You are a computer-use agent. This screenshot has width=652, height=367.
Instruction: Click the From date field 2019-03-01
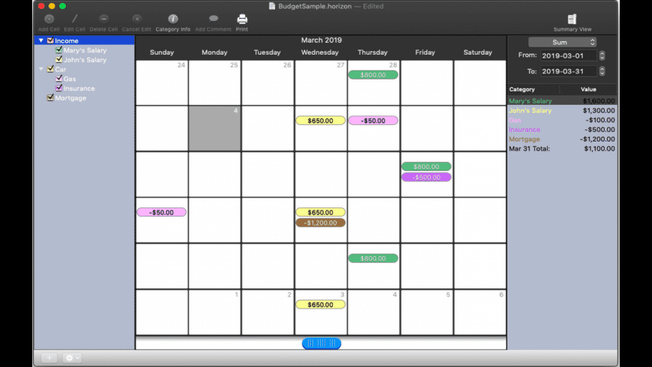coord(568,55)
